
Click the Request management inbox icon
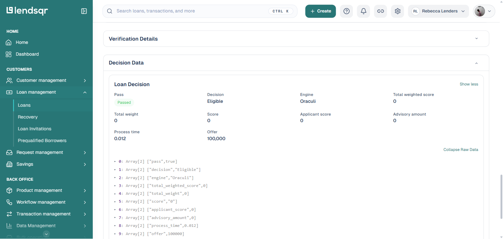click(x=10, y=153)
